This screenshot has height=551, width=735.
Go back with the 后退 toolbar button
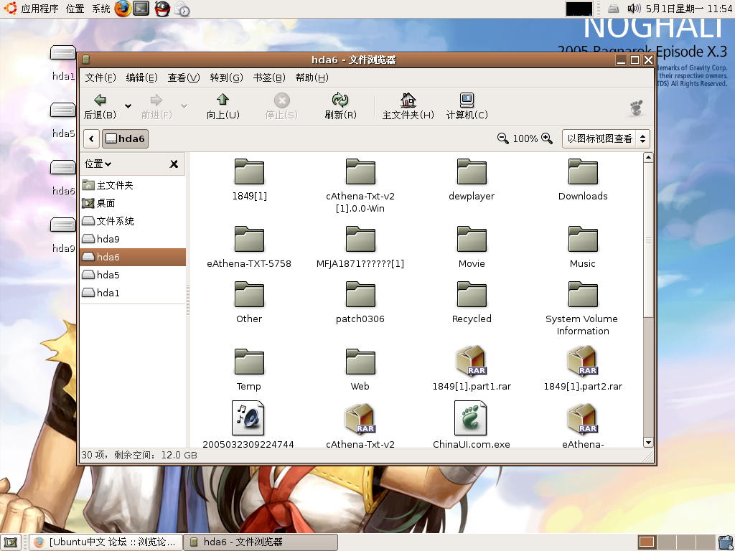pos(100,106)
